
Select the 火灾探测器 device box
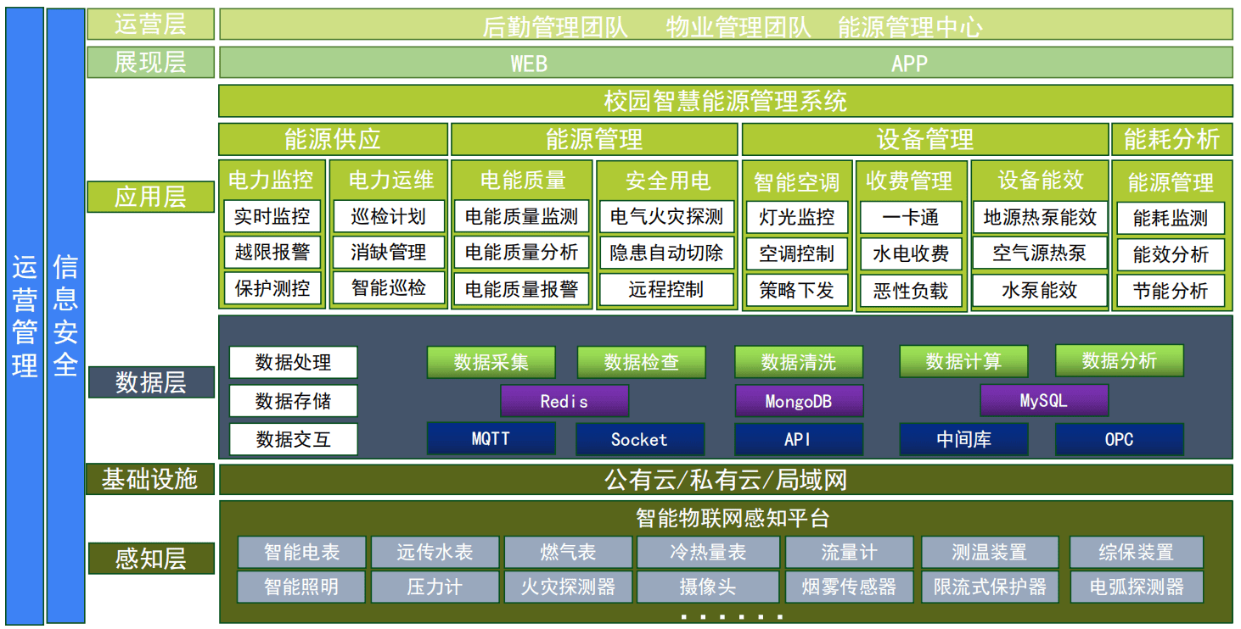(x=568, y=587)
